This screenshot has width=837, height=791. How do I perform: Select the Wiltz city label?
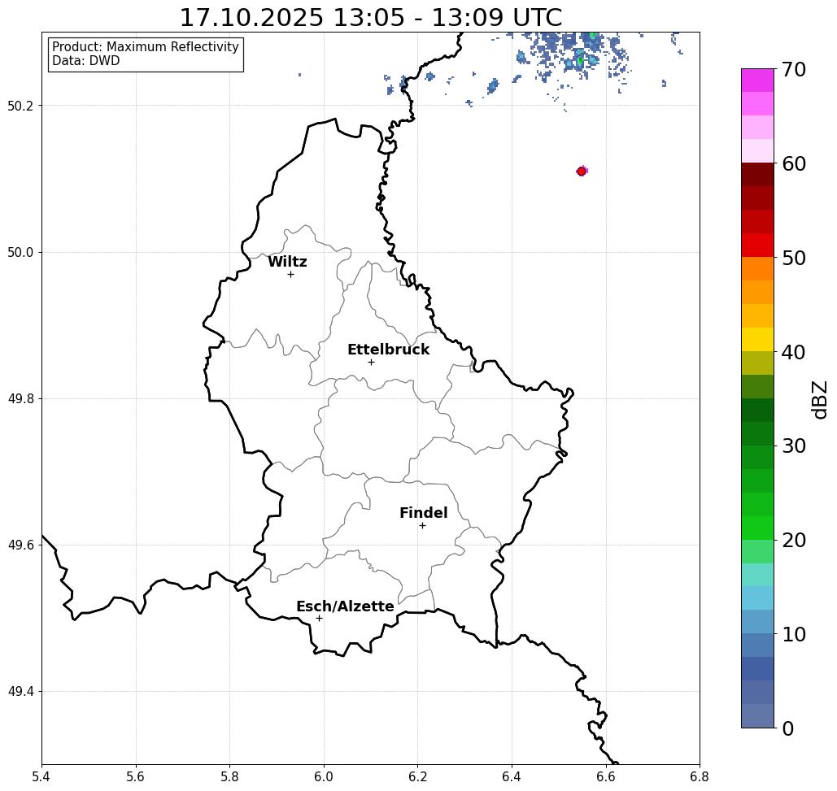click(287, 262)
